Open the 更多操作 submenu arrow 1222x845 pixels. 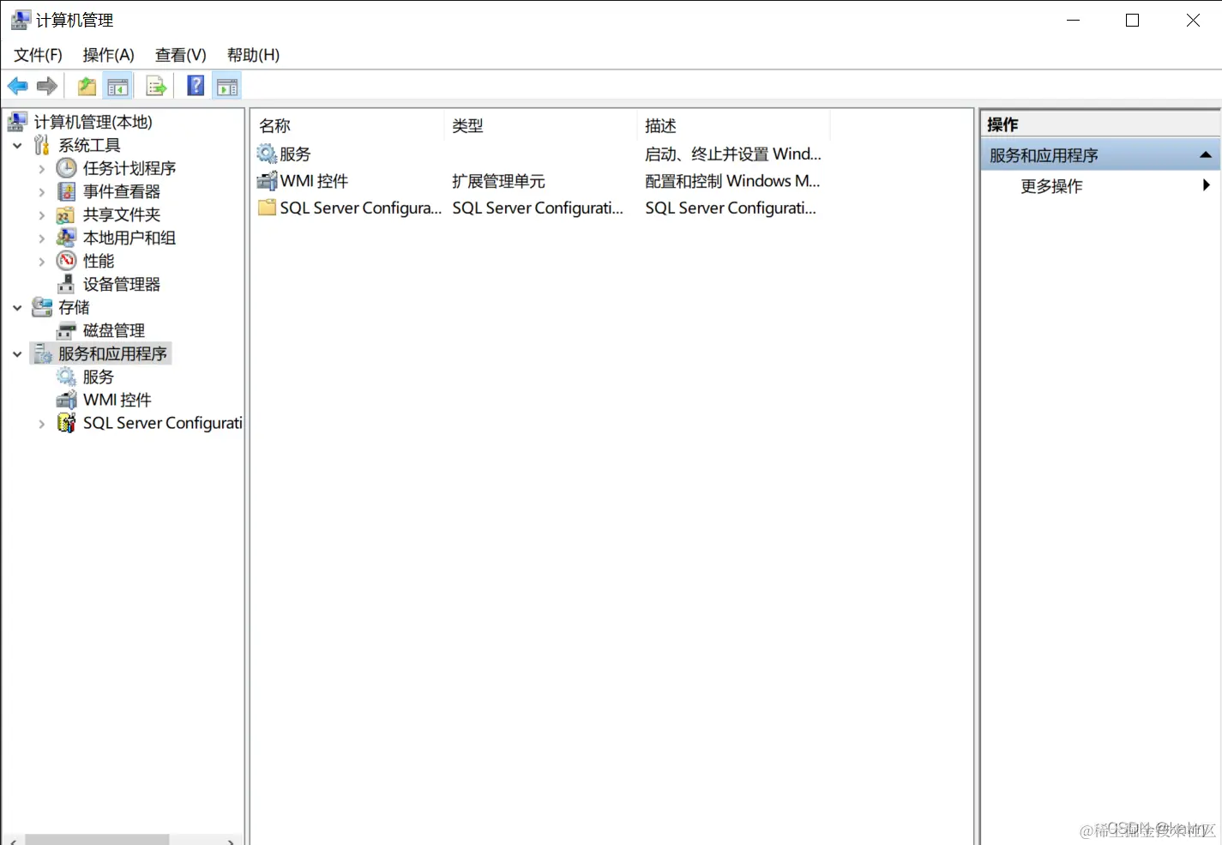click(x=1207, y=185)
